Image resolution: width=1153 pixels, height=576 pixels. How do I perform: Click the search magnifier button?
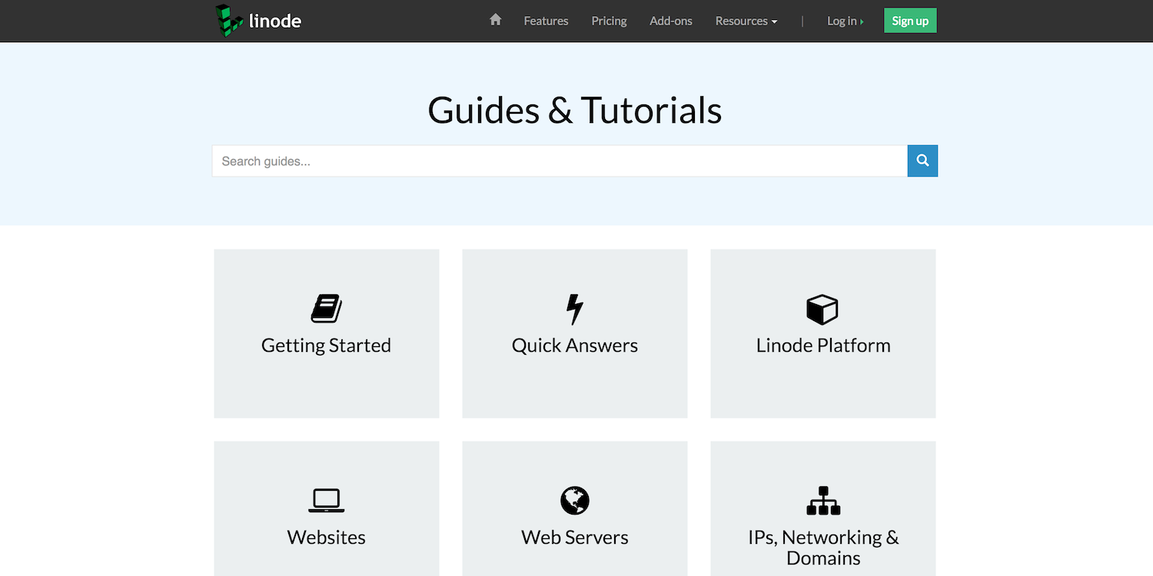[x=922, y=161]
